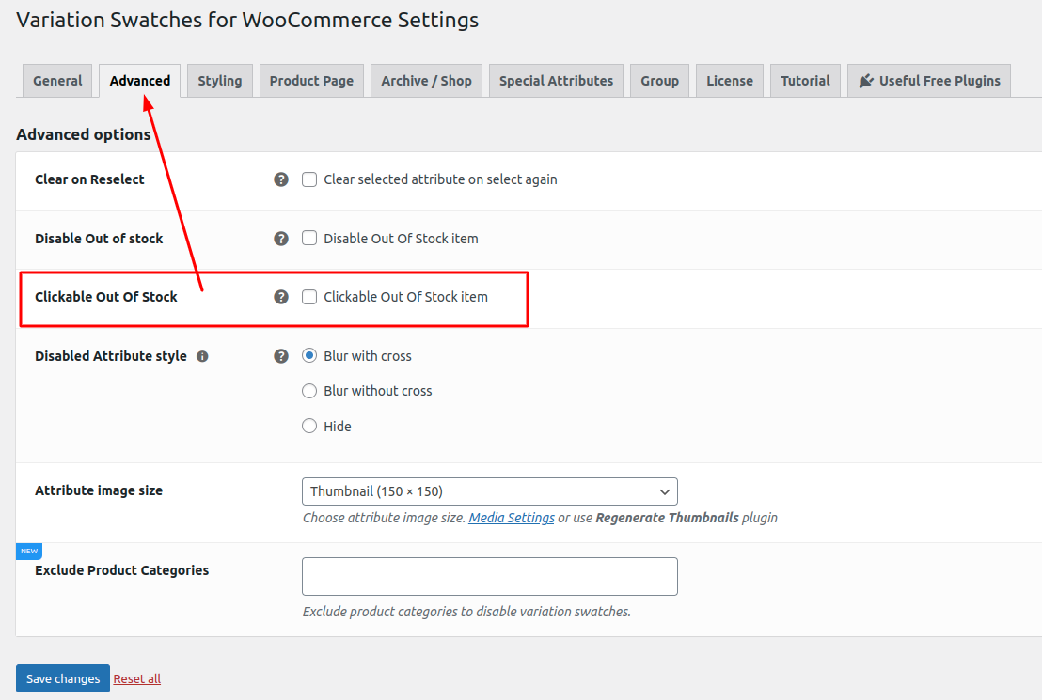Switch to the General tab
The width and height of the screenshot is (1042, 700).
[x=57, y=81]
